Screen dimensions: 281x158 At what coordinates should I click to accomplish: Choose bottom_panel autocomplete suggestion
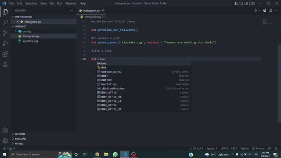coord(144,72)
